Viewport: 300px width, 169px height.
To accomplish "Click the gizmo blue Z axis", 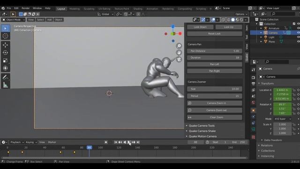I will [173, 26].
